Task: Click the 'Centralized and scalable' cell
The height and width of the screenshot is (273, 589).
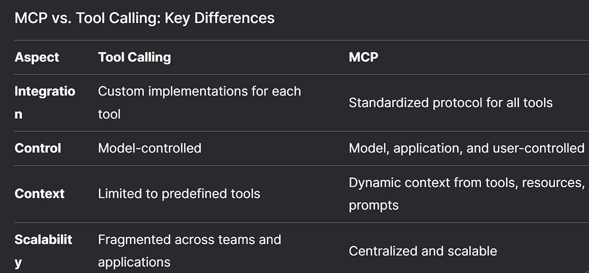Action: point(423,251)
